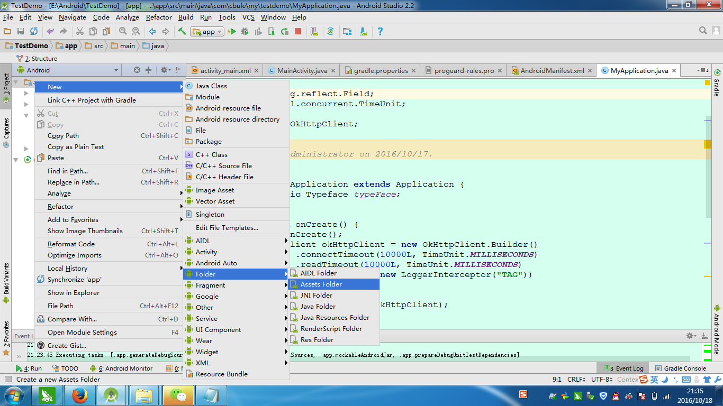This screenshot has height=406, width=723.
Task: Choose Copy Path context menu item
Action: [109, 136]
